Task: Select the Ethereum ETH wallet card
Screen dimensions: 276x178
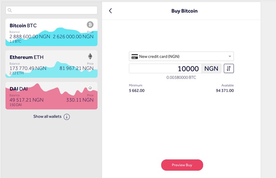Action: point(51,64)
